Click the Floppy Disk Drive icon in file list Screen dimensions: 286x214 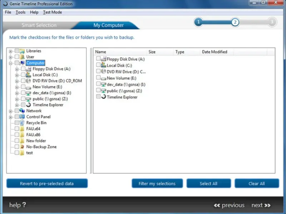tap(104, 59)
